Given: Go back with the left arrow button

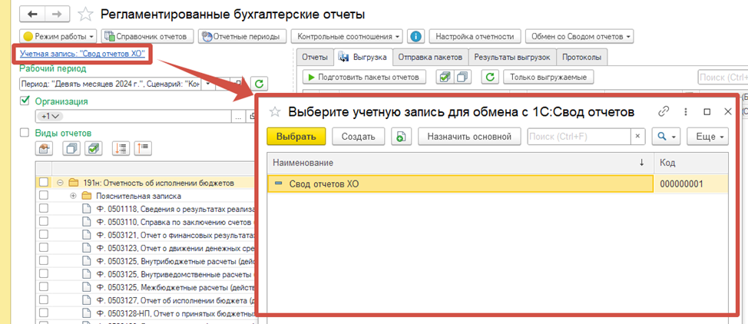Looking at the screenshot, I should (32, 14).
